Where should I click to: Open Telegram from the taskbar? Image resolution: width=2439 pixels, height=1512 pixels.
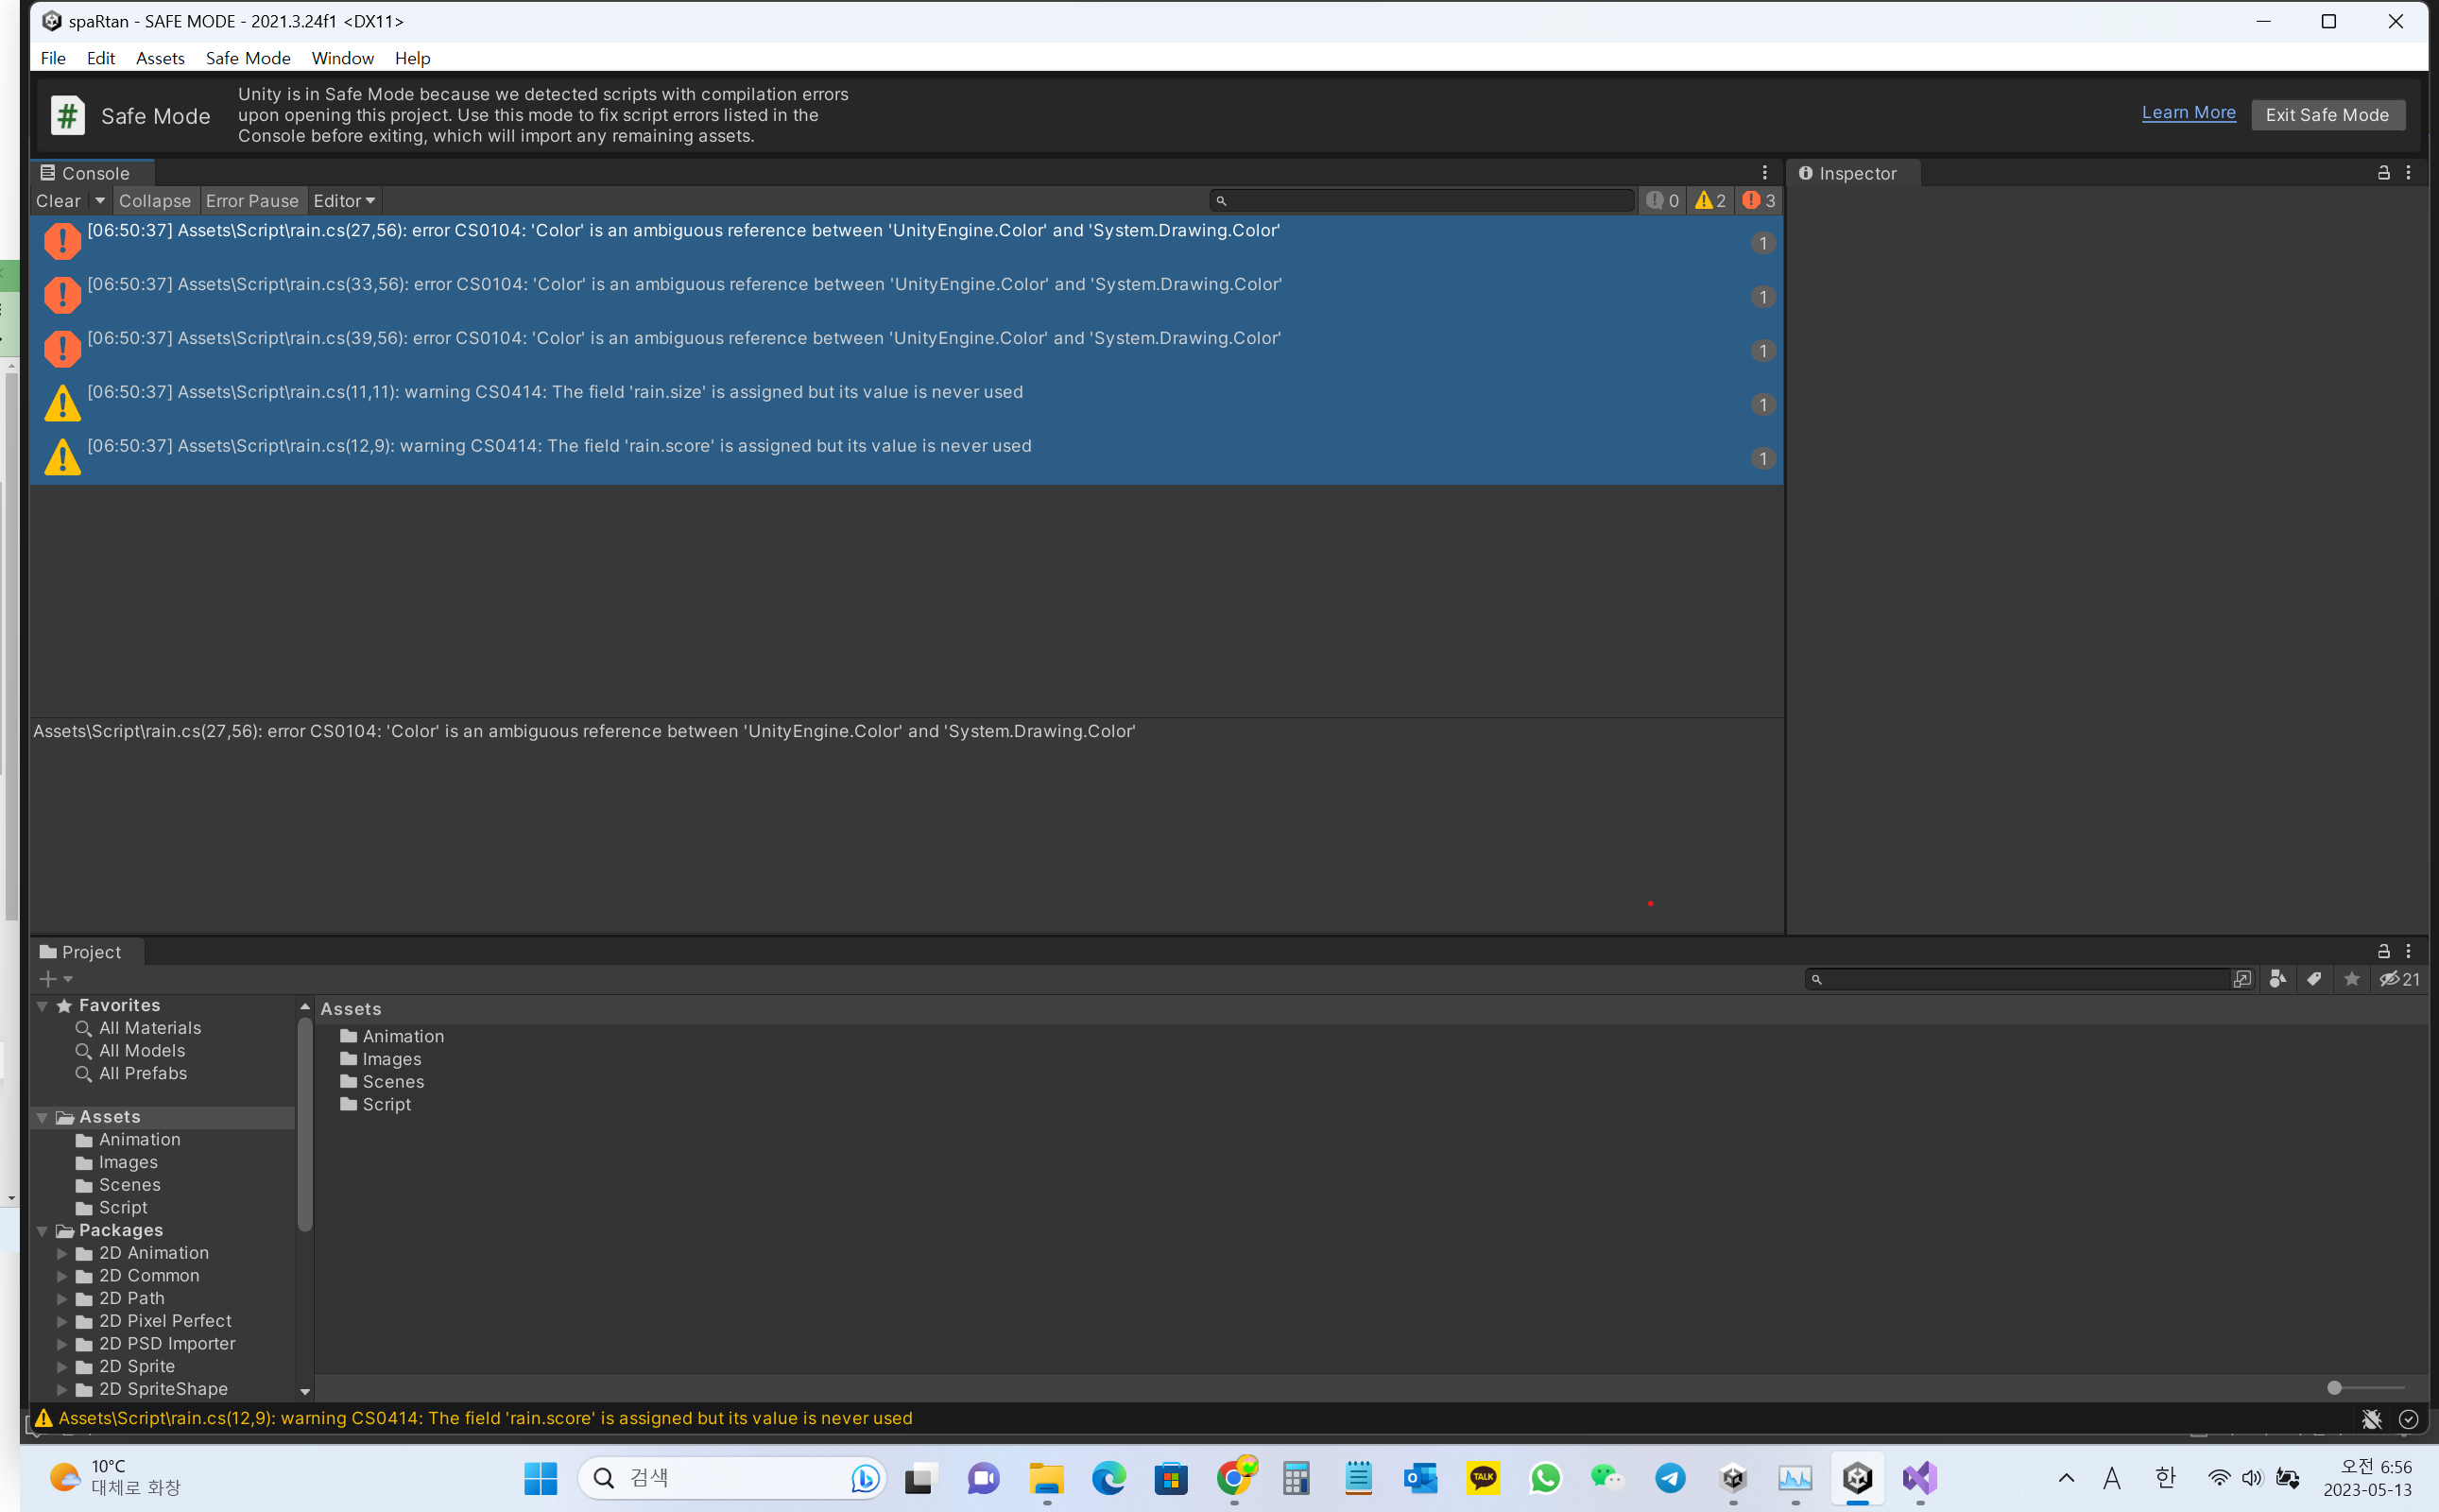(1670, 1478)
